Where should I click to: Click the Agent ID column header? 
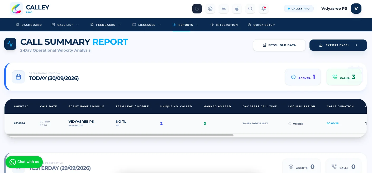[x=21, y=106]
